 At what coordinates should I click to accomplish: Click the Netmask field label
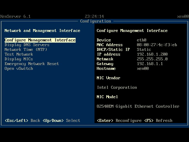coord(105,59)
